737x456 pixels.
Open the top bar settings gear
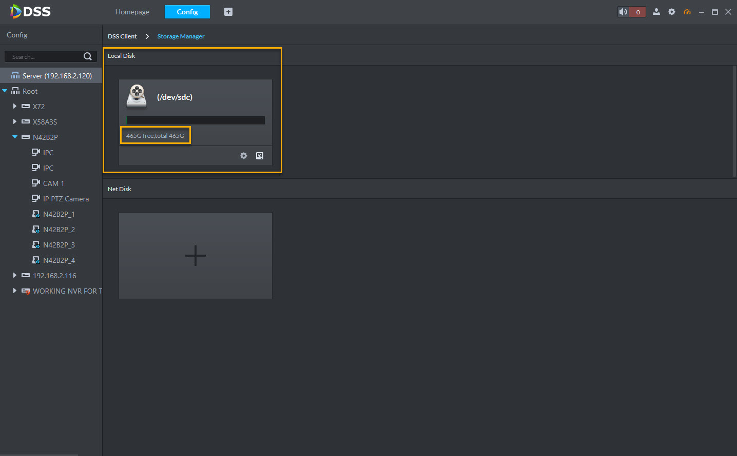[672, 12]
